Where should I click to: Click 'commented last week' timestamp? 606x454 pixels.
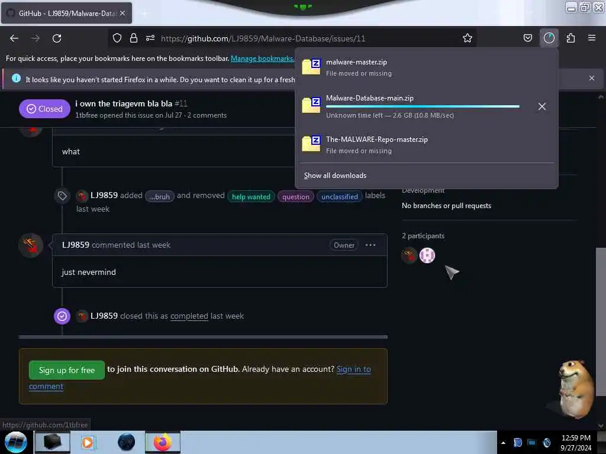tap(131, 245)
